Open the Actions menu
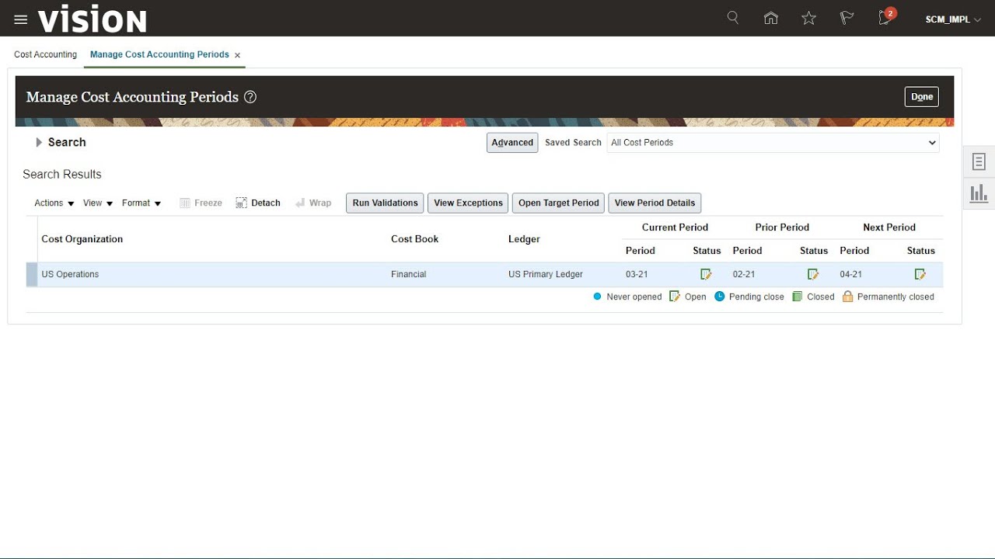This screenshot has height=559, width=995. [54, 203]
